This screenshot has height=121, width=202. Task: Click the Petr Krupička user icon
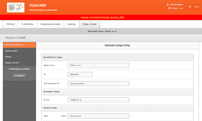point(168,4)
